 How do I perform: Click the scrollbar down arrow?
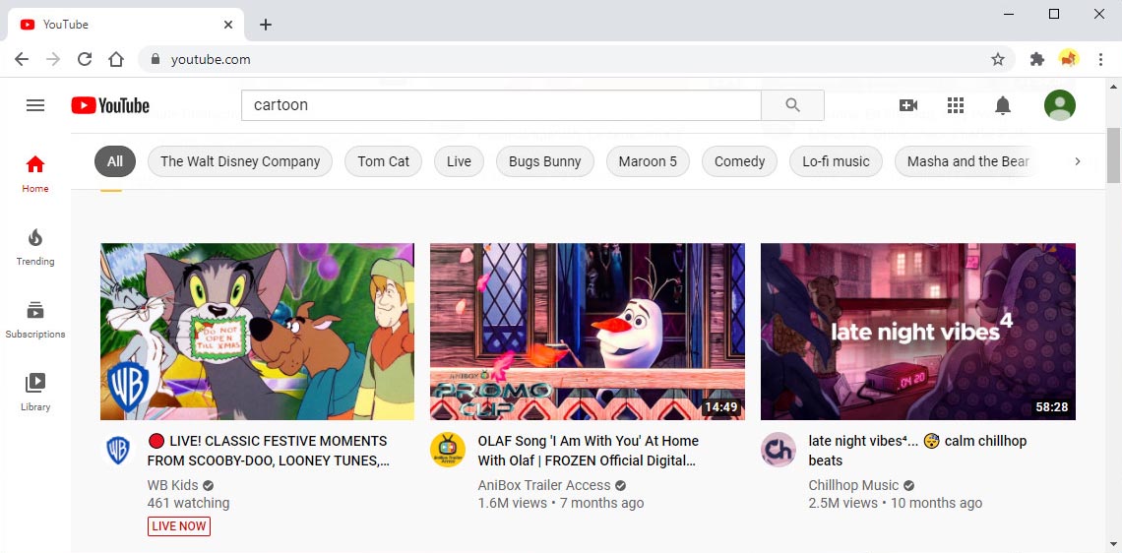1113,545
